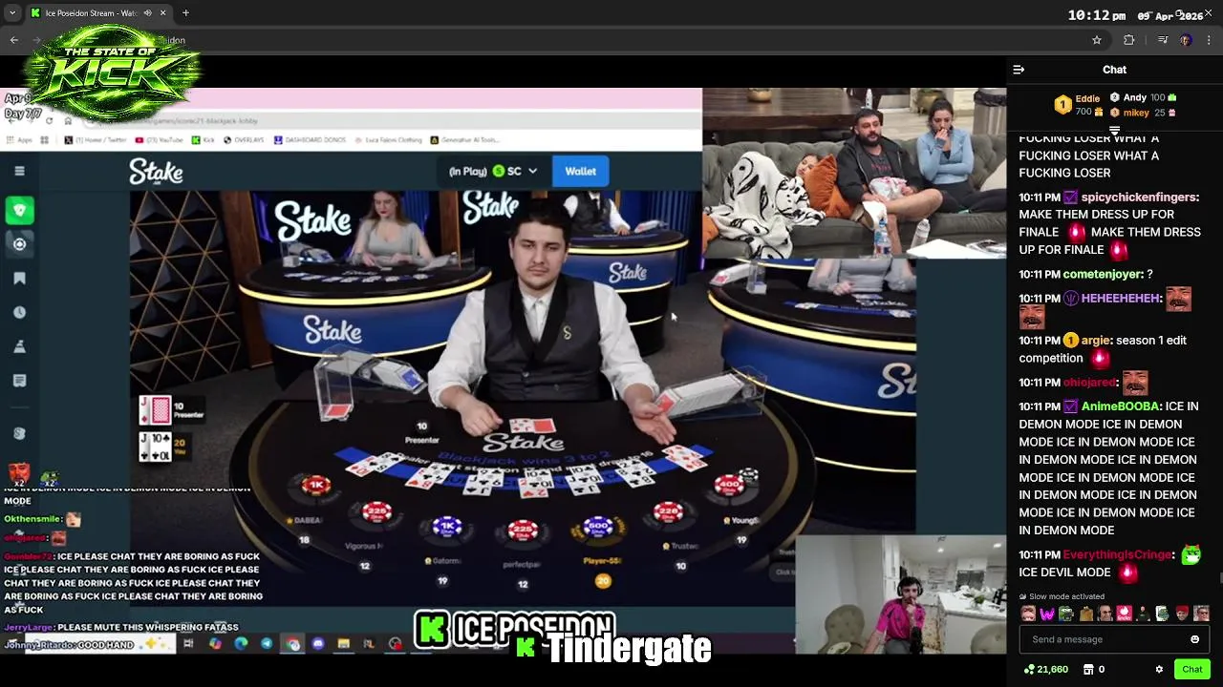Open the browser profile avatar
Image resolution: width=1223 pixels, height=687 pixels.
[1186, 40]
